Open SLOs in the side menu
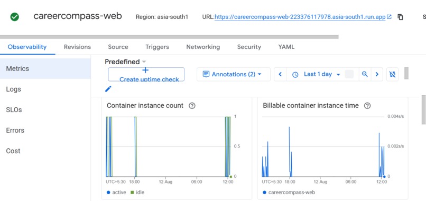This screenshot has height=201, width=426. pyautogui.click(x=45, y=110)
